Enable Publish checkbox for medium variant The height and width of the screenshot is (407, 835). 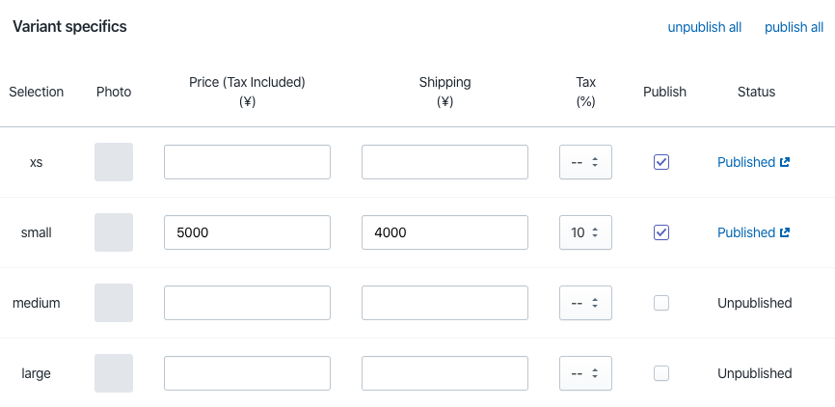pyautogui.click(x=661, y=303)
